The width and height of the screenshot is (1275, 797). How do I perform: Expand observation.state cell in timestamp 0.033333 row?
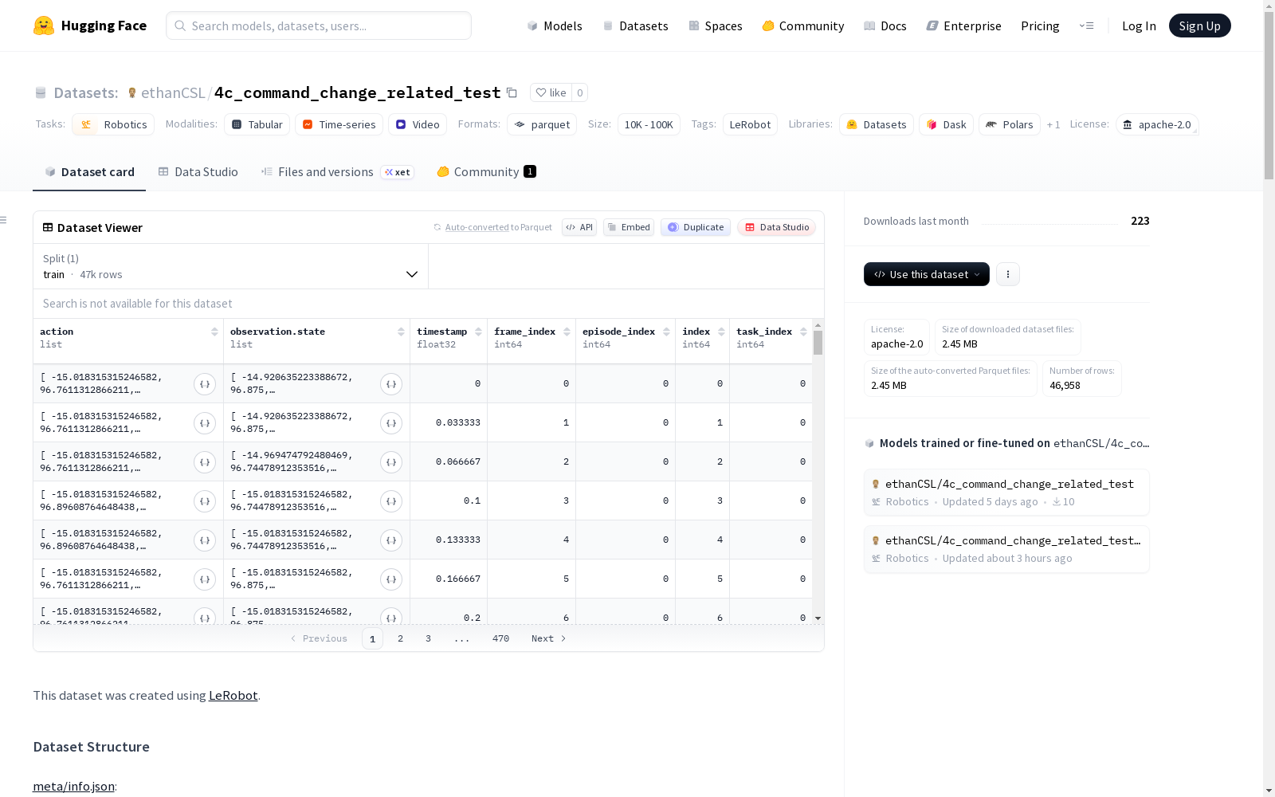tap(391, 423)
